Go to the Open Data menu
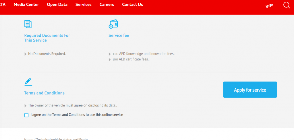294x140 pixels. pos(57,5)
